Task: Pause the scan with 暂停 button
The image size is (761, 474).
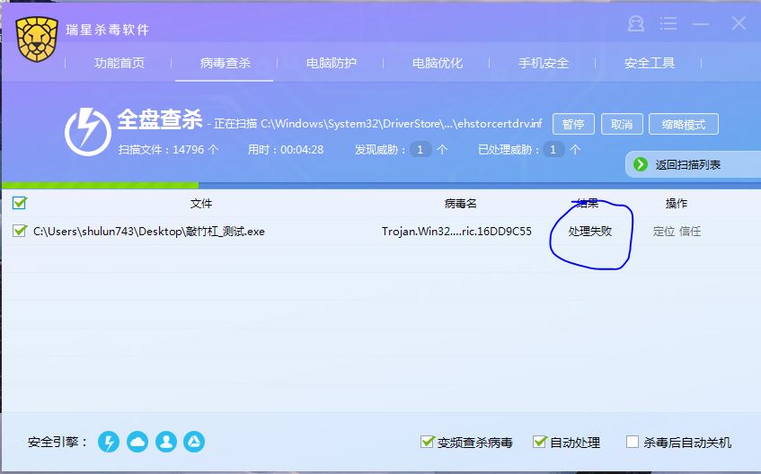Action: [573, 124]
